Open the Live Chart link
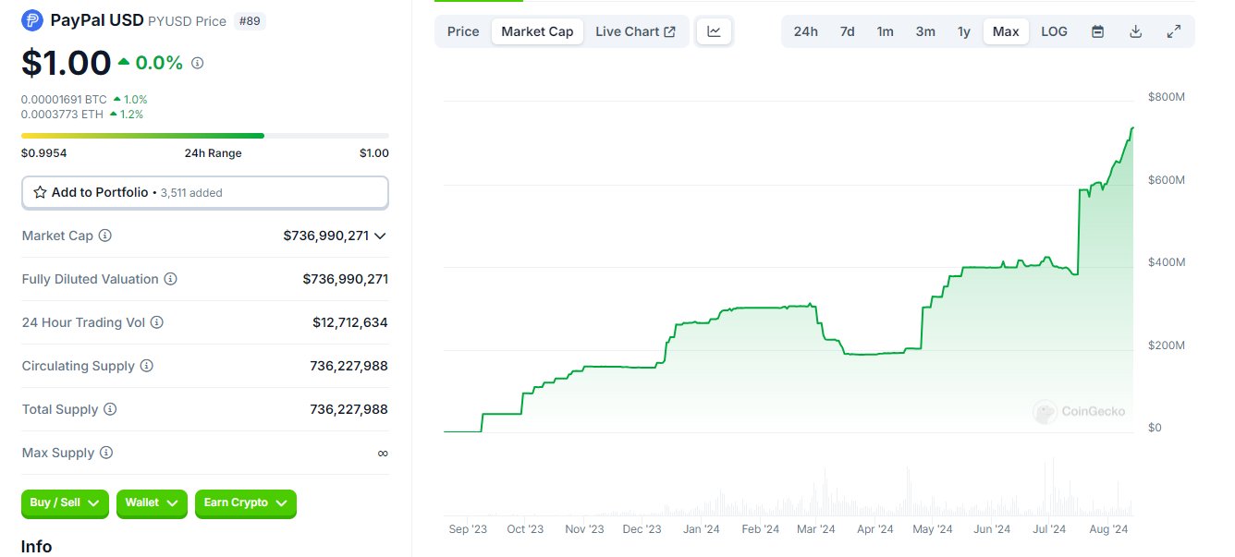Image resolution: width=1235 pixels, height=557 pixels. click(635, 31)
